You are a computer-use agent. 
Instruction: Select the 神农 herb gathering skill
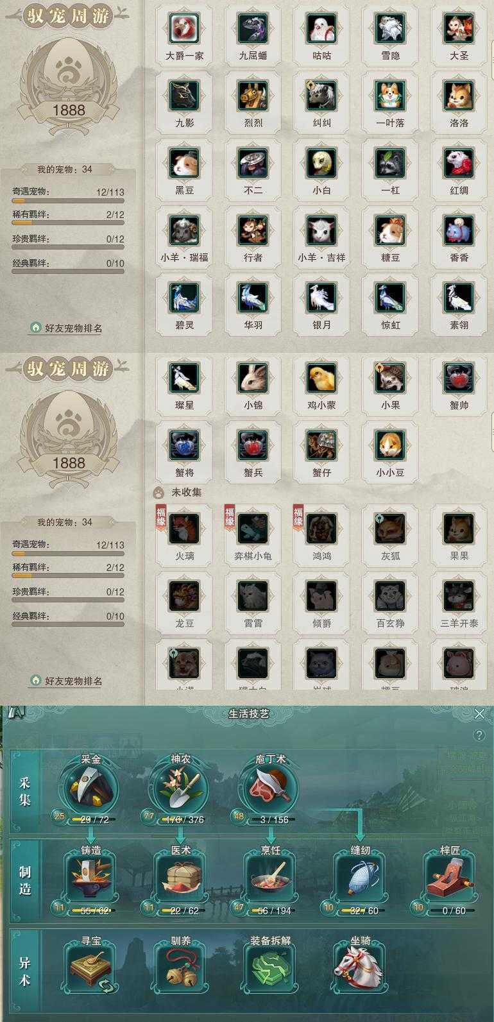click(x=180, y=789)
